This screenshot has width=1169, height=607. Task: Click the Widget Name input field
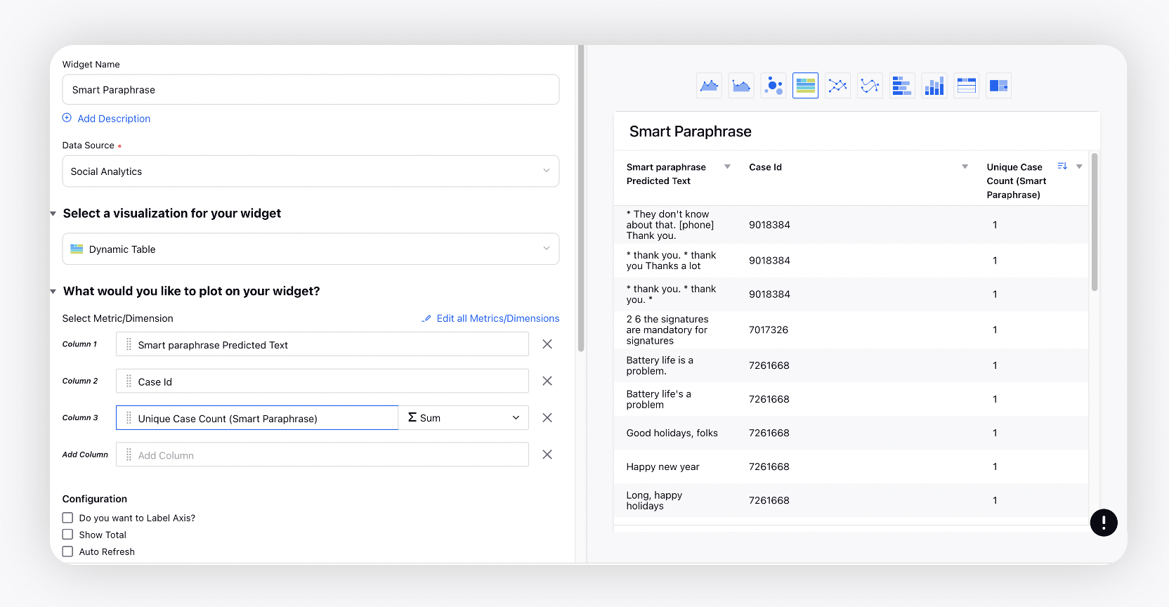[311, 90]
